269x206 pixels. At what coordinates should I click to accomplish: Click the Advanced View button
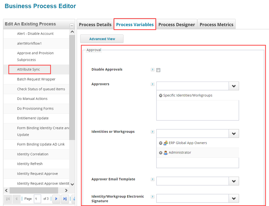[102, 39]
